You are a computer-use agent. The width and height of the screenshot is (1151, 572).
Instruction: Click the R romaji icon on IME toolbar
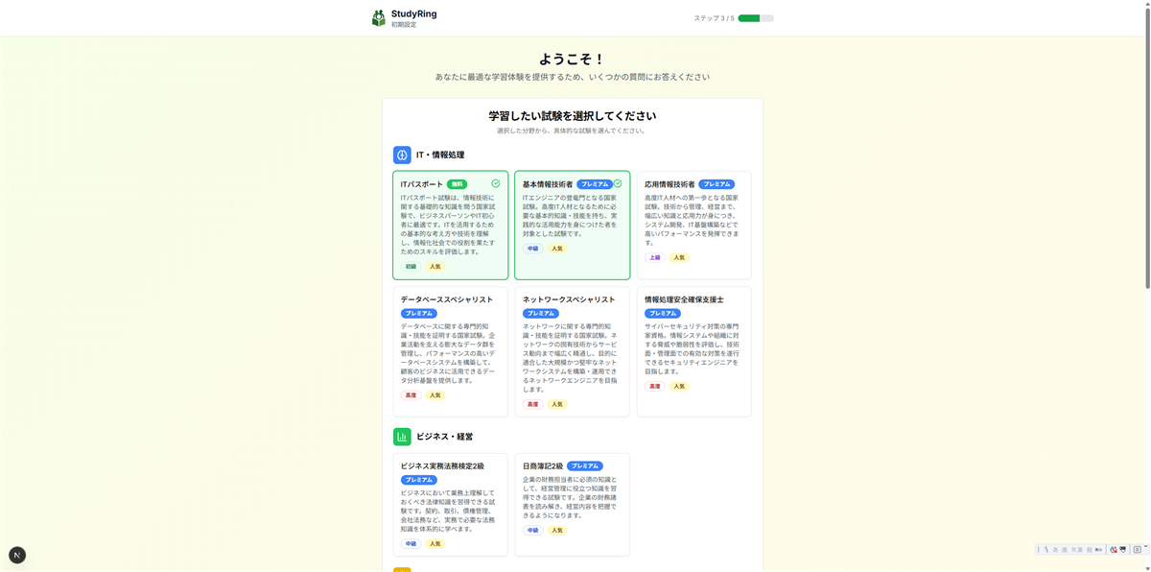1073,550
